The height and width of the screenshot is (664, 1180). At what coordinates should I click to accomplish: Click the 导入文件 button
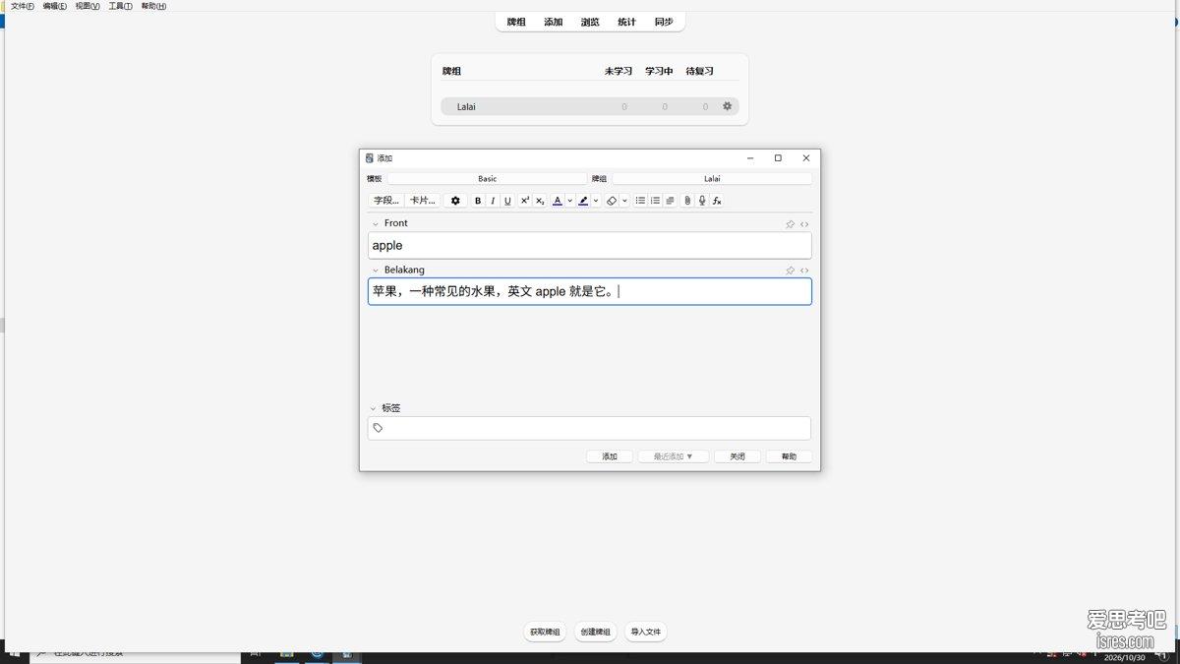pyautogui.click(x=646, y=632)
